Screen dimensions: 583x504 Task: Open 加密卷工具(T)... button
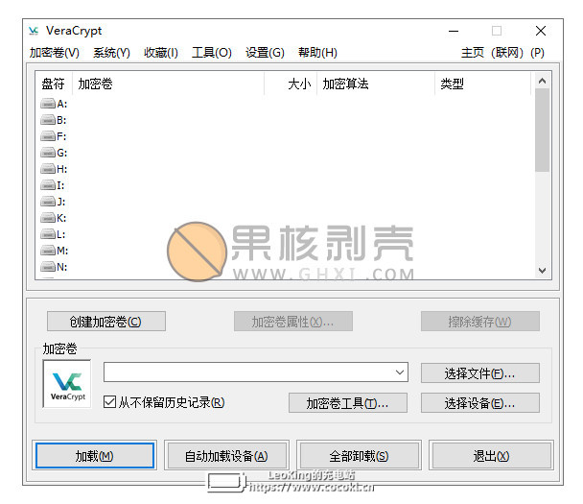(348, 403)
